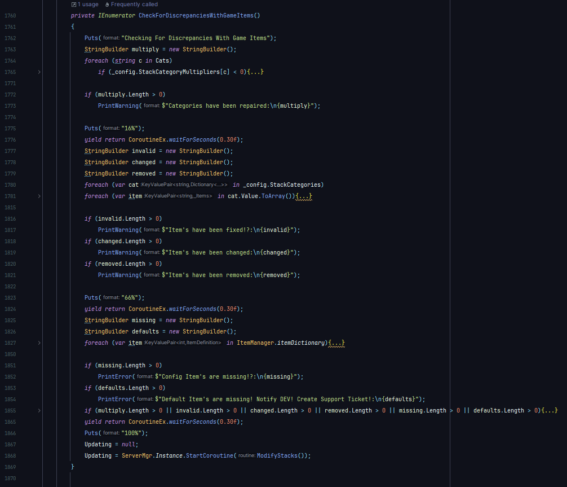Unfold the gutter chevron at line 1827
The width and height of the screenshot is (567, 487).
click(39, 343)
